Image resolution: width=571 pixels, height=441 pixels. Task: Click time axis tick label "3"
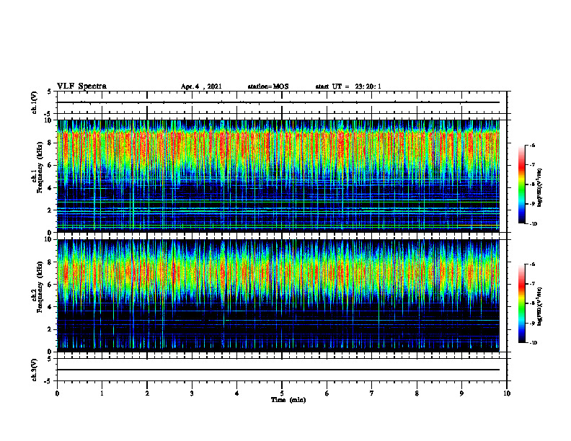point(192,393)
